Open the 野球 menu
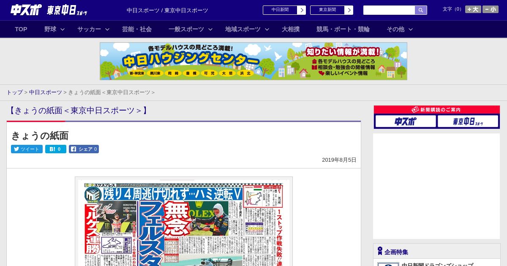Image resolution: width=507 pixels, height=266 pixels. [50, 29]
